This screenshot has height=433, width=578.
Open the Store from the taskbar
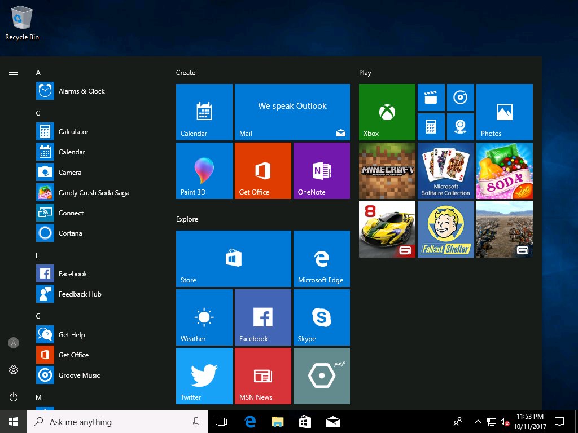click(x=305, y=422)
